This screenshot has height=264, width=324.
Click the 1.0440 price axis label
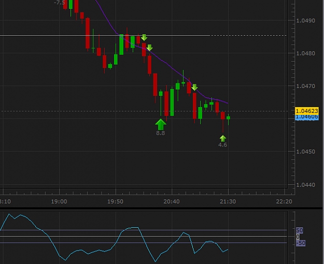click(306, 185)
